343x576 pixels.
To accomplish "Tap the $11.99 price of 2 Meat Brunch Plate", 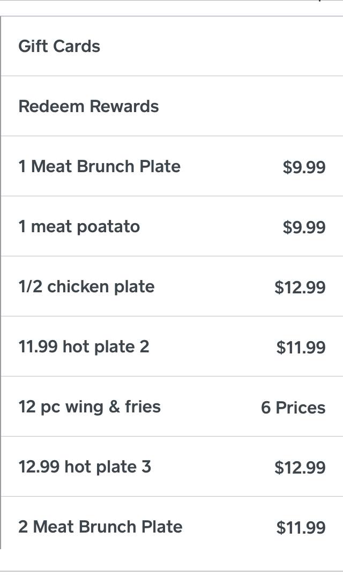I will click(301, 528).
